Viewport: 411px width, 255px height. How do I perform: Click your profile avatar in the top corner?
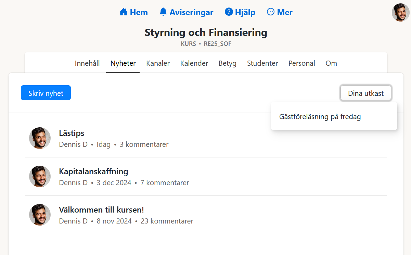[400, 12]
